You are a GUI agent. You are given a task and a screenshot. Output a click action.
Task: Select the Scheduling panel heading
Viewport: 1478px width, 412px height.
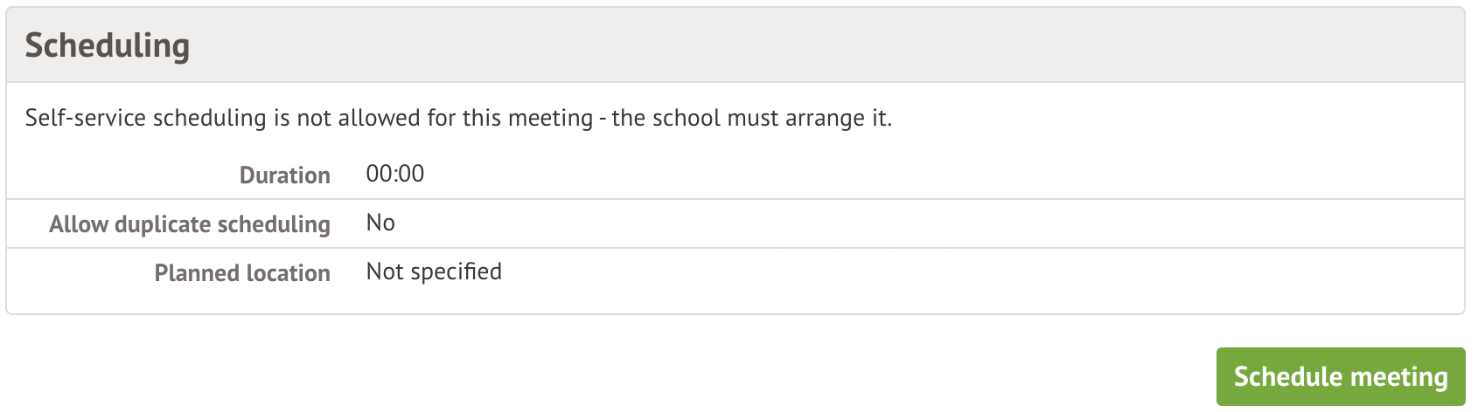click(107, 45)
